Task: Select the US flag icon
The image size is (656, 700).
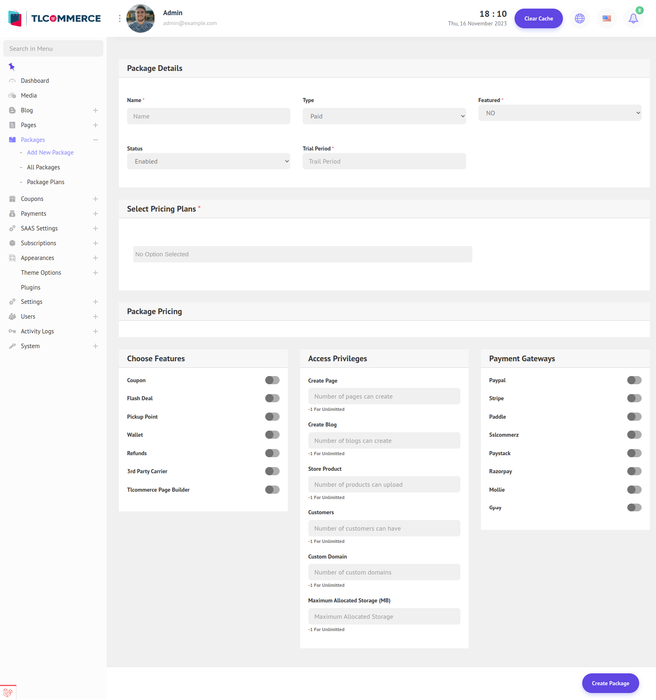Action: (606, 18)
